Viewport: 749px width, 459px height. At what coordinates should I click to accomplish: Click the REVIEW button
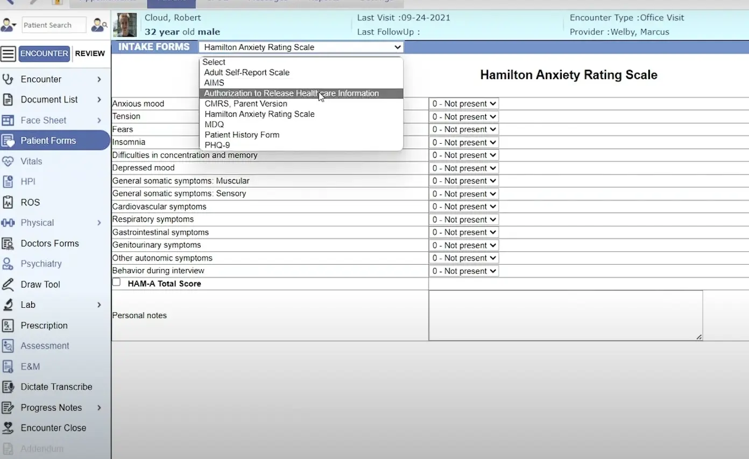pos(90,53)
